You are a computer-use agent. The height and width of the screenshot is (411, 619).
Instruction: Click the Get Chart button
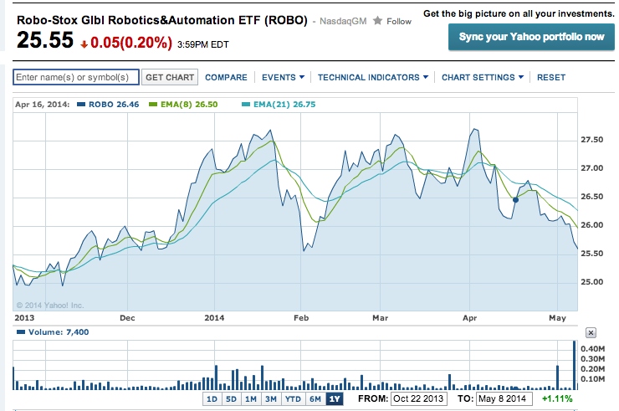[x=170, y=77]
